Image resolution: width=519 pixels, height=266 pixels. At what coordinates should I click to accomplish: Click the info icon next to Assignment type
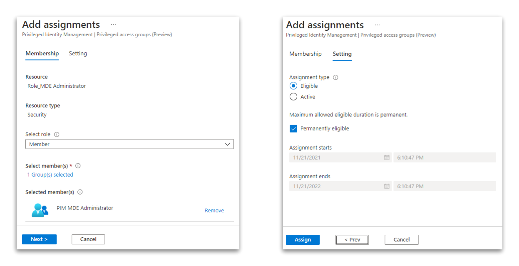pyautogui.click(x=335, y=77)
